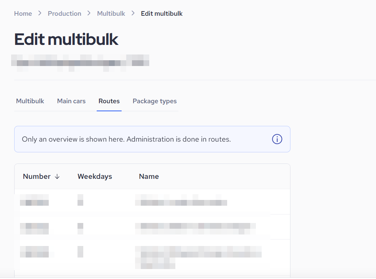The height and width of the screenshot is (279, 376).
Task: Select the third row in the routes table
Action: tap(152, 255)
